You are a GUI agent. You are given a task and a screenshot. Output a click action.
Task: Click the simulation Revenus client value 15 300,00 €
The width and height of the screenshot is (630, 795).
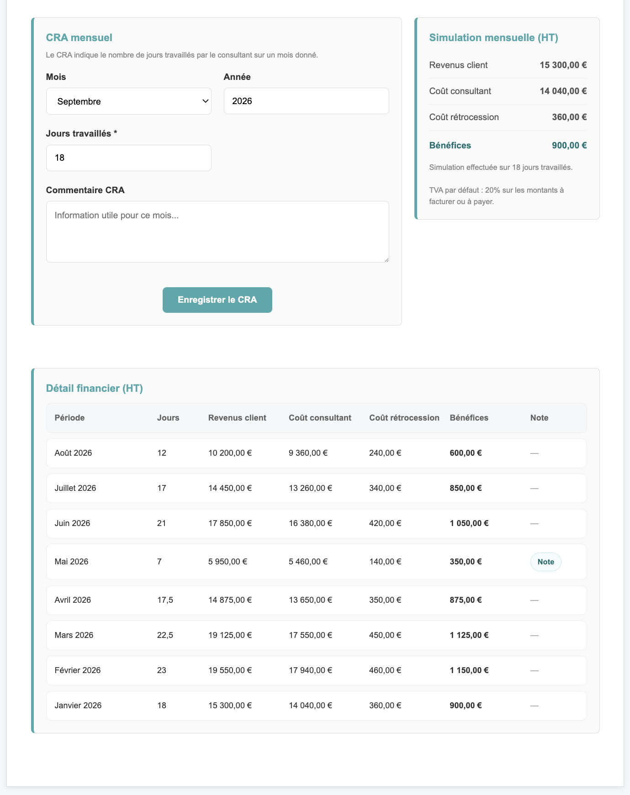tap(563, 65)
